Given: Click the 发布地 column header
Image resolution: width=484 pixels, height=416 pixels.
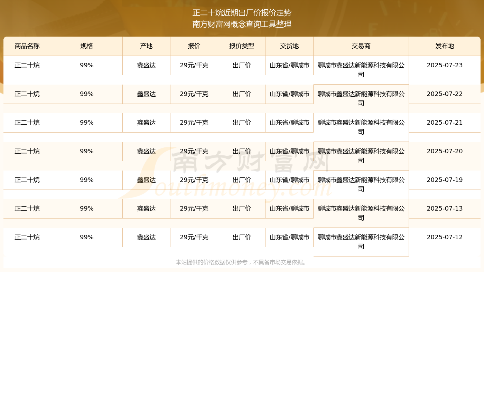Looking at the screenshot, I should click(445, 46).
